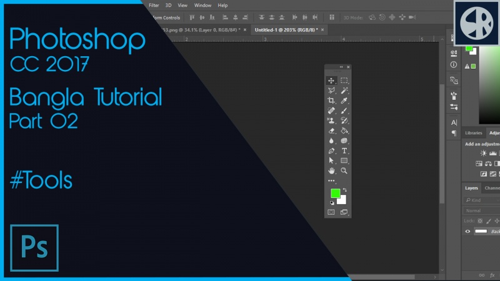Swap foreground and background colors
500x281 pixels.
point(345,190)
